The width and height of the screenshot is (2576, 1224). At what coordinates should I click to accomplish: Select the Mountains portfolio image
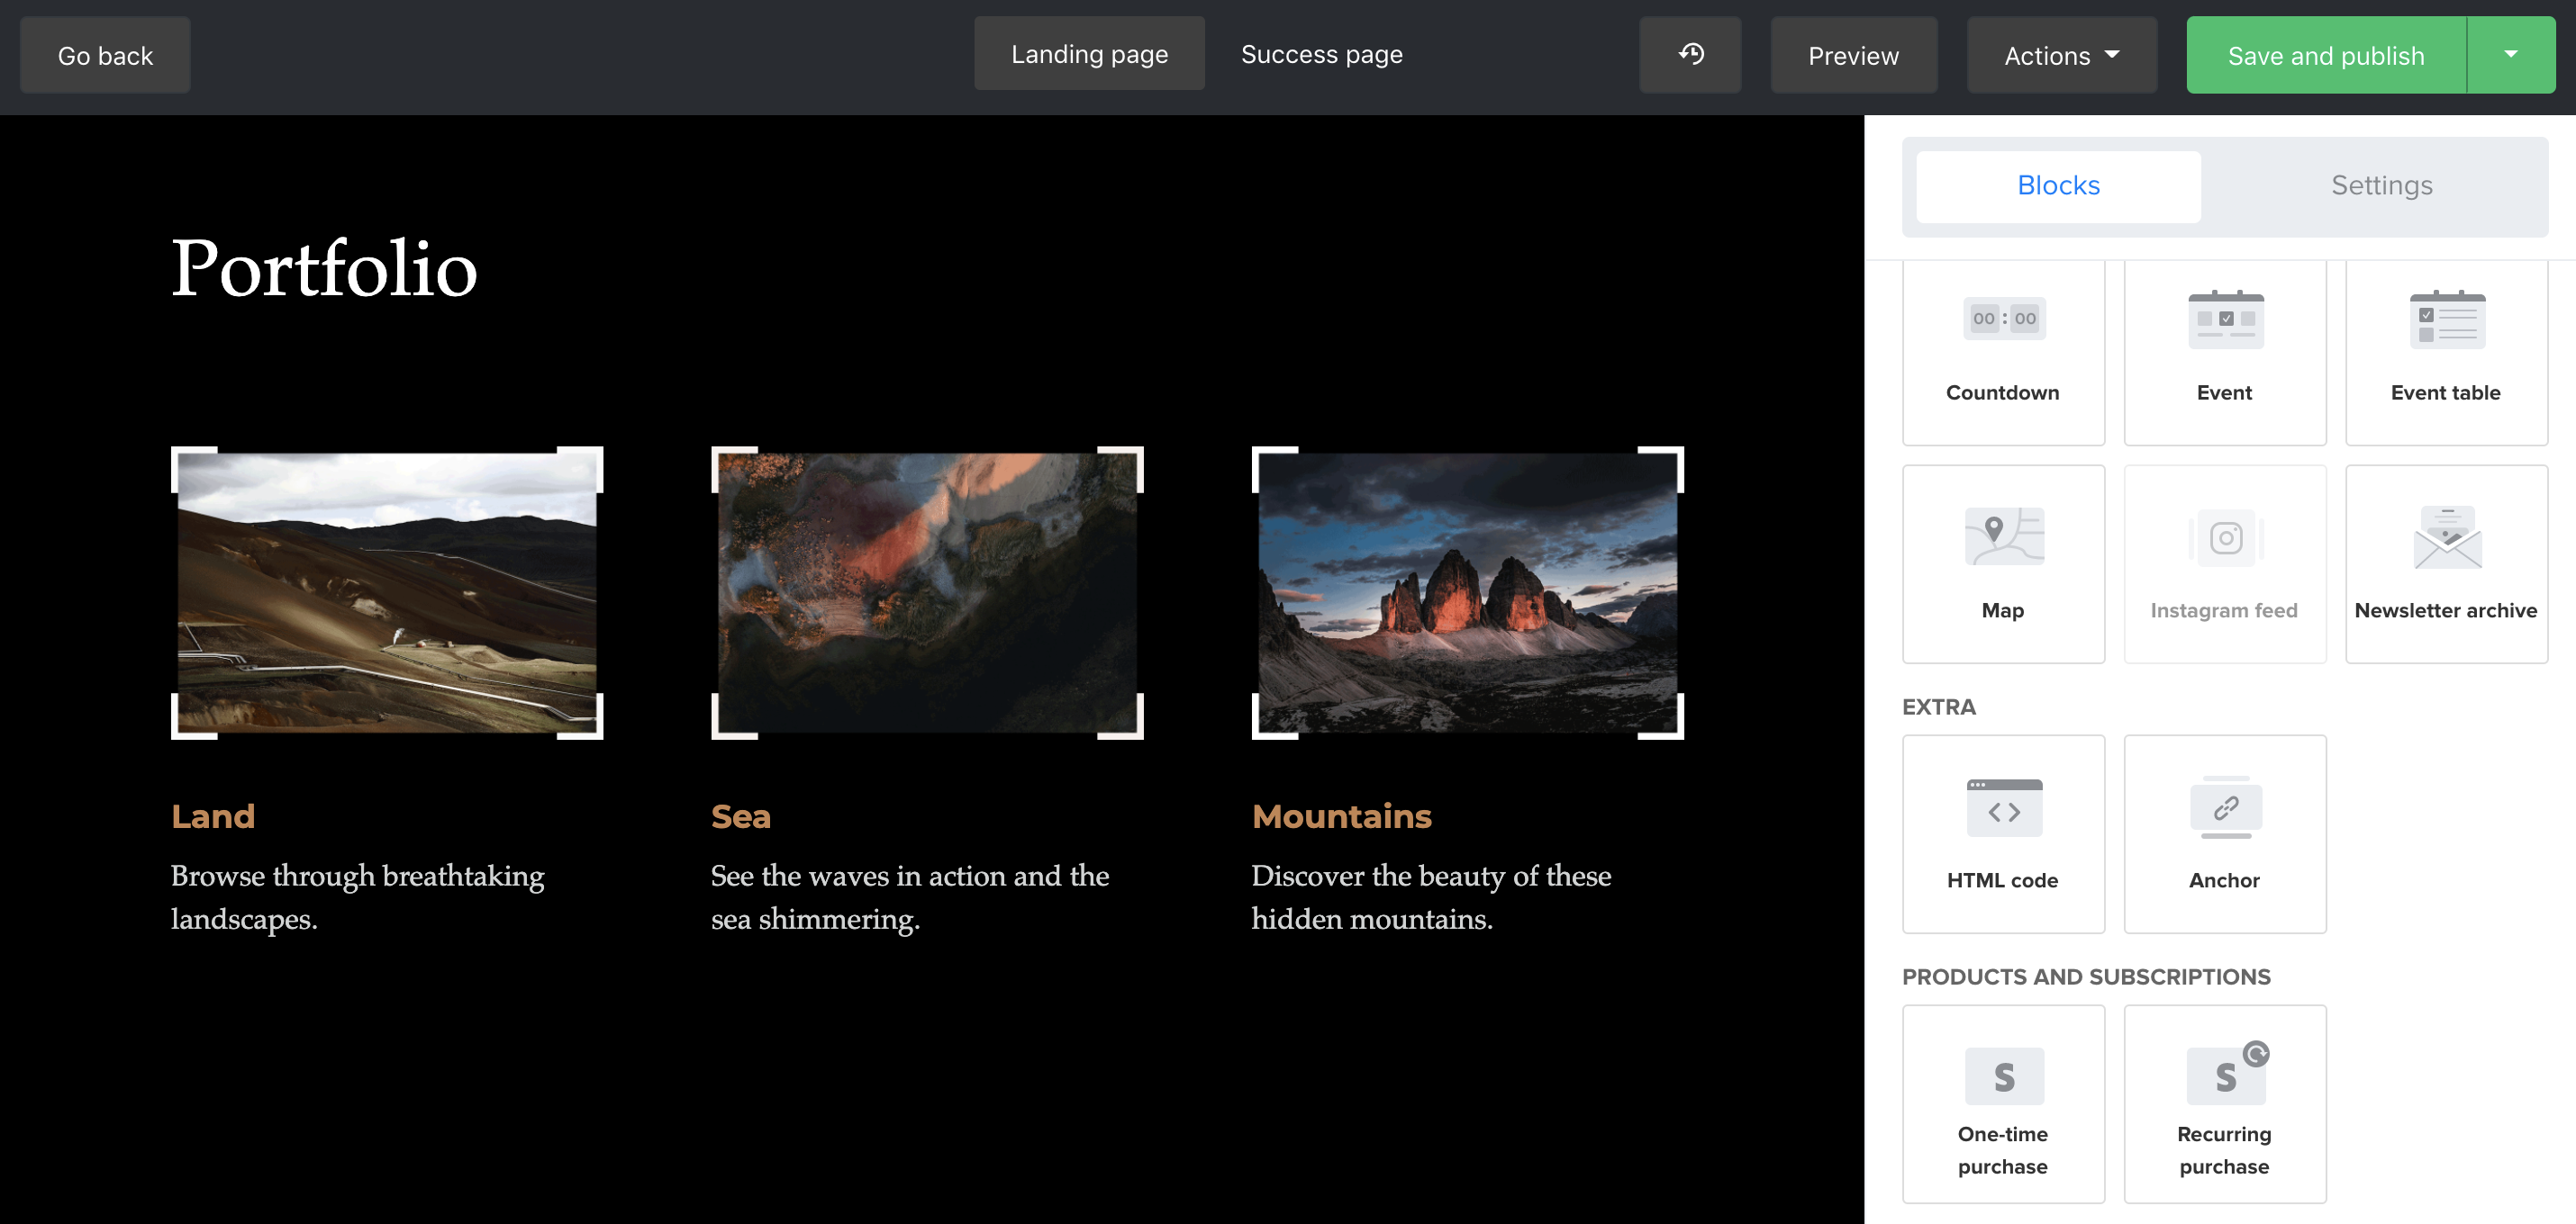(x=1467, y=592)
